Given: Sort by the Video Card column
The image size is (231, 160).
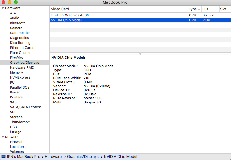Looking at the screenshot, I should pyautogui.click(x=119, y=9).
